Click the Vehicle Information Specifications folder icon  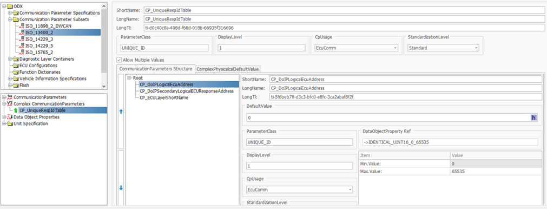pyautogui.click(x=15, y=79)
